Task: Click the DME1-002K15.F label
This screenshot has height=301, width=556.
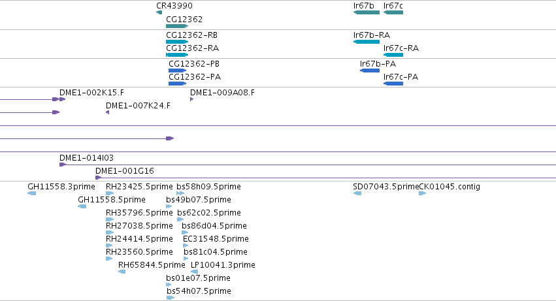Action: [x=92, y=93]
